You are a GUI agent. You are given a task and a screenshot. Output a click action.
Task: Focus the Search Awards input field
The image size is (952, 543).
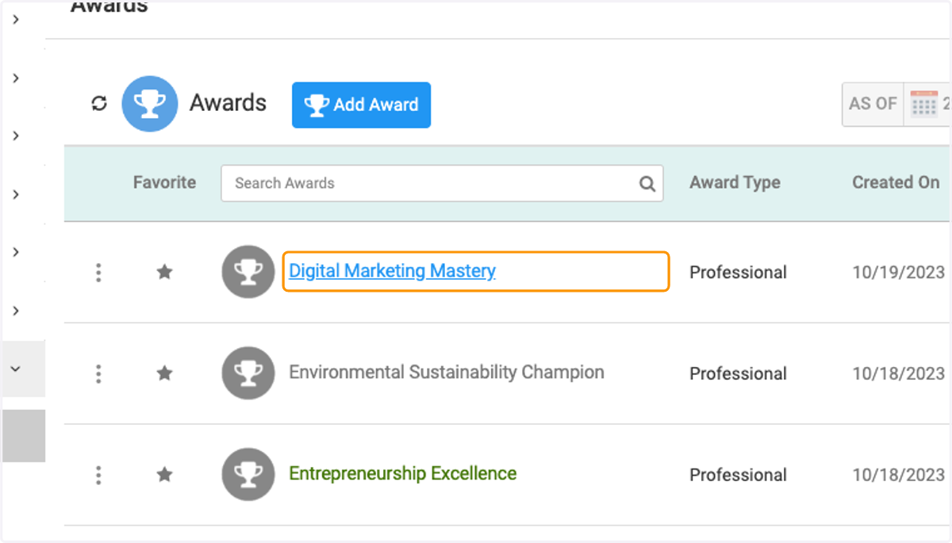tap(442, 183)
